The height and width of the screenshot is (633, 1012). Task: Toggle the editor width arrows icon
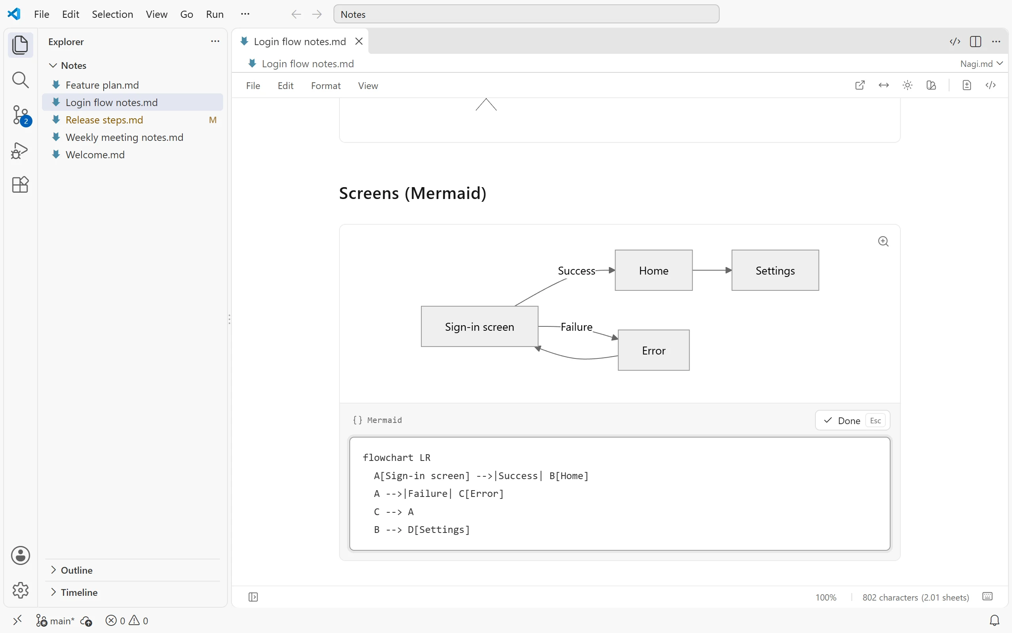(883, 85)
